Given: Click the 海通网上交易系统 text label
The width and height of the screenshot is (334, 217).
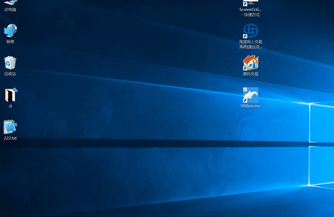Looking at the screenshot, I should 251,44.
